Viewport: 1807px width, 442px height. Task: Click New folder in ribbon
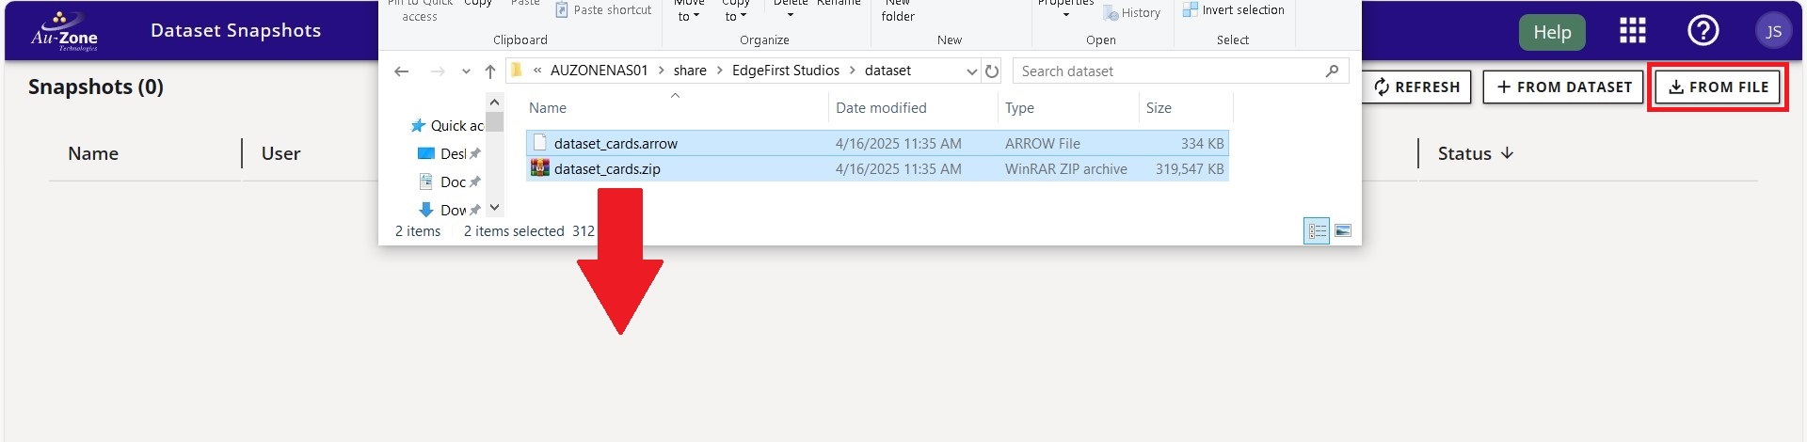[898, 11]
